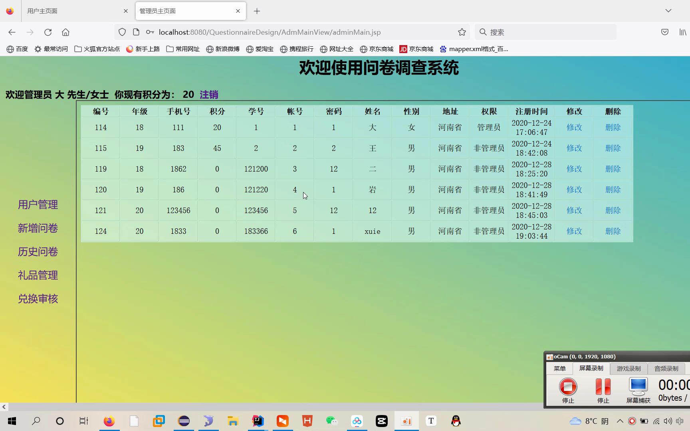The height and width of the screenshot is (431, 690).
Task: Bookmark this page with the star icon
Action: coord(462,32)
